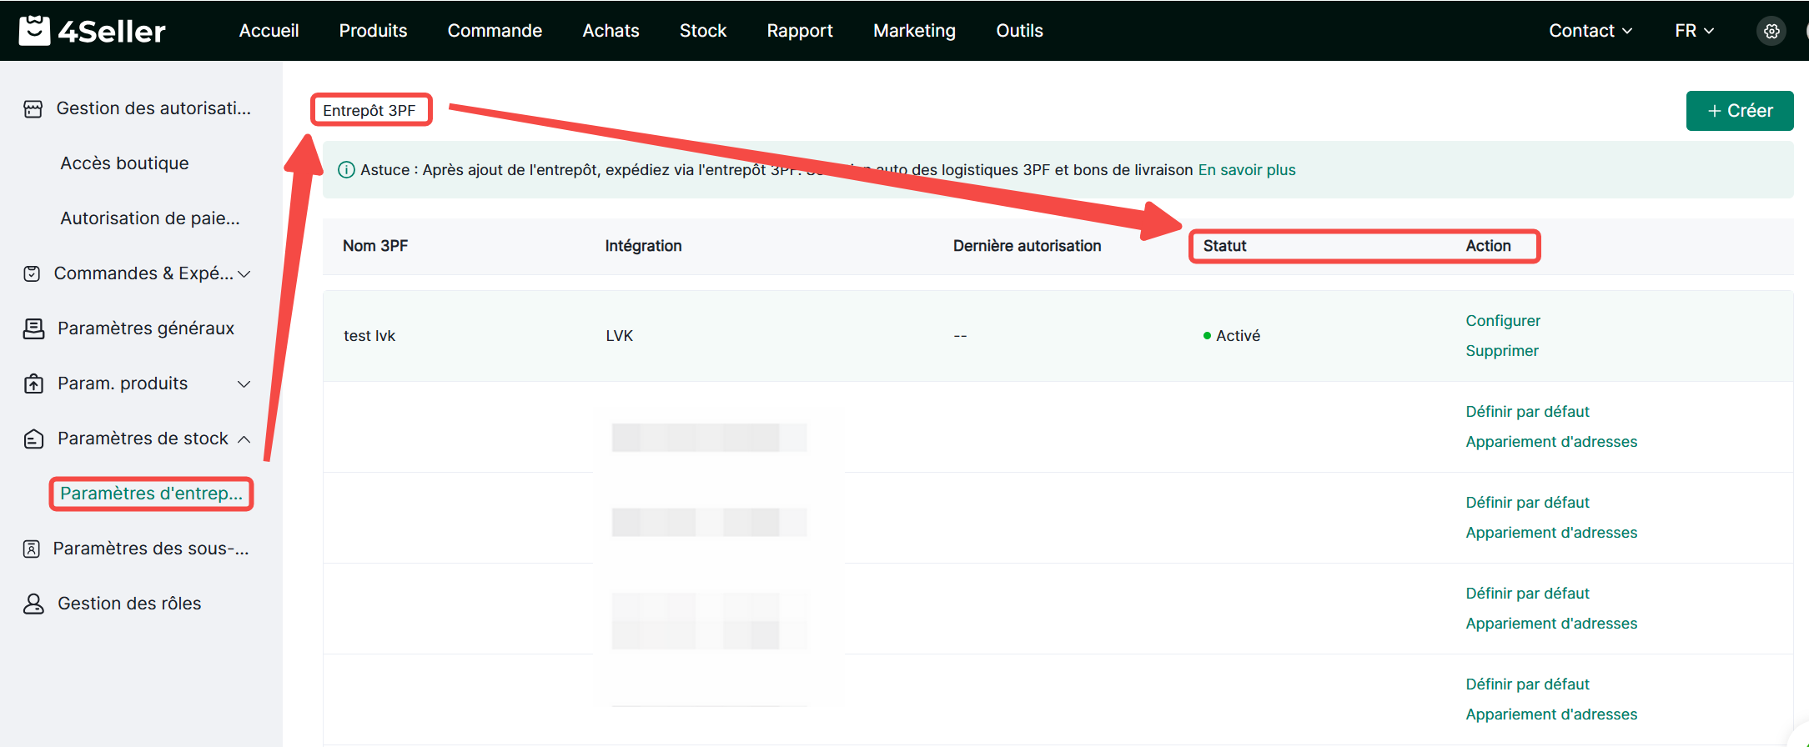Click Supprimer for test lvk warehouse
This screenshot has width=1809, height=747.
pos(1501,351)
